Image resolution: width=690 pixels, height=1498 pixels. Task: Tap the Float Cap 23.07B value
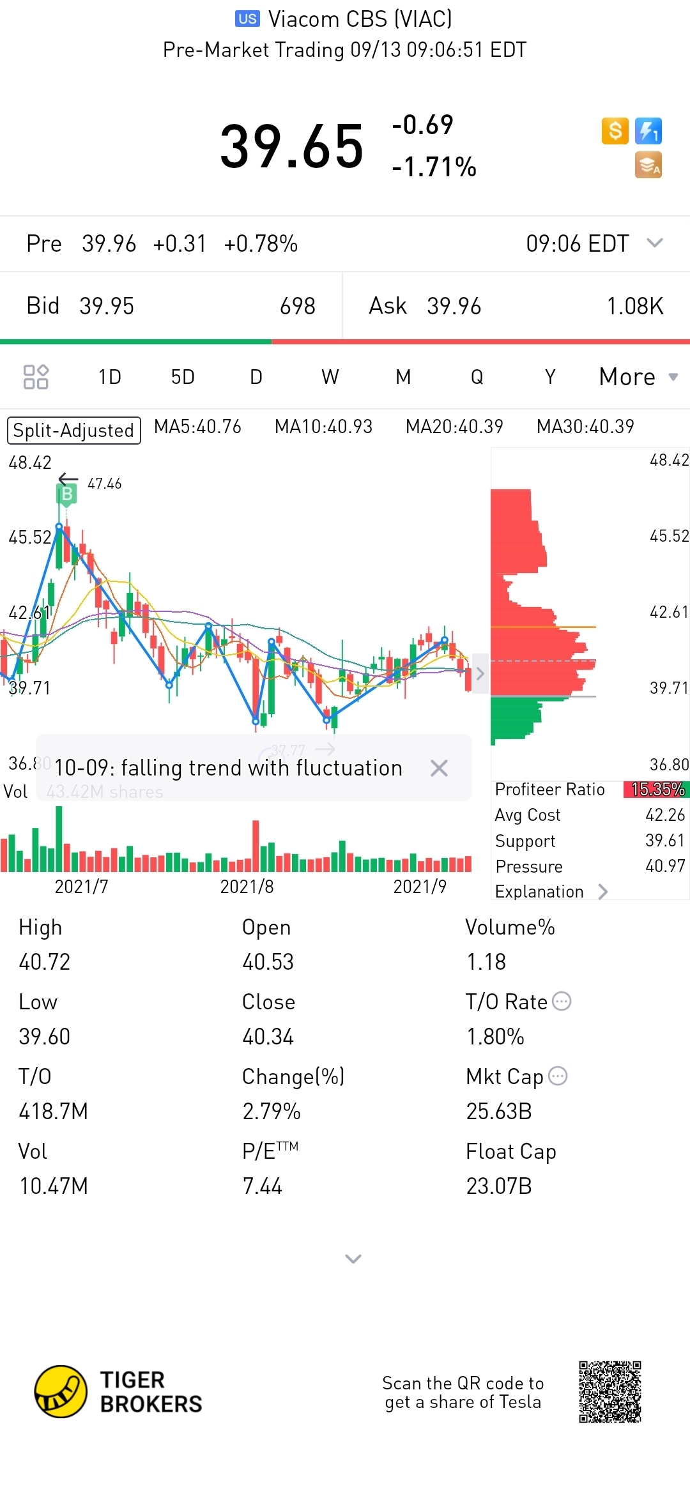[499, 1186]
